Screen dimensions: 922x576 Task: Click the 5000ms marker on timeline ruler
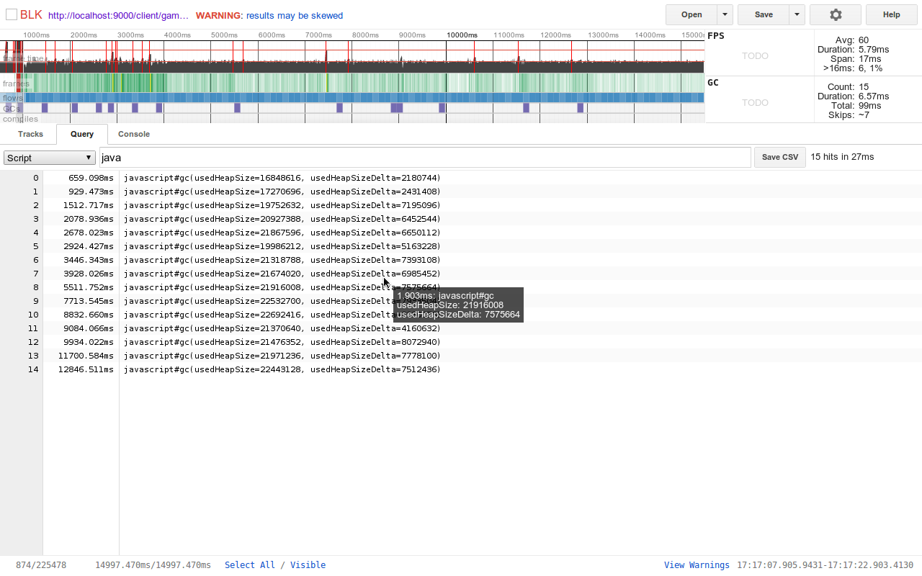pos(224,35)
